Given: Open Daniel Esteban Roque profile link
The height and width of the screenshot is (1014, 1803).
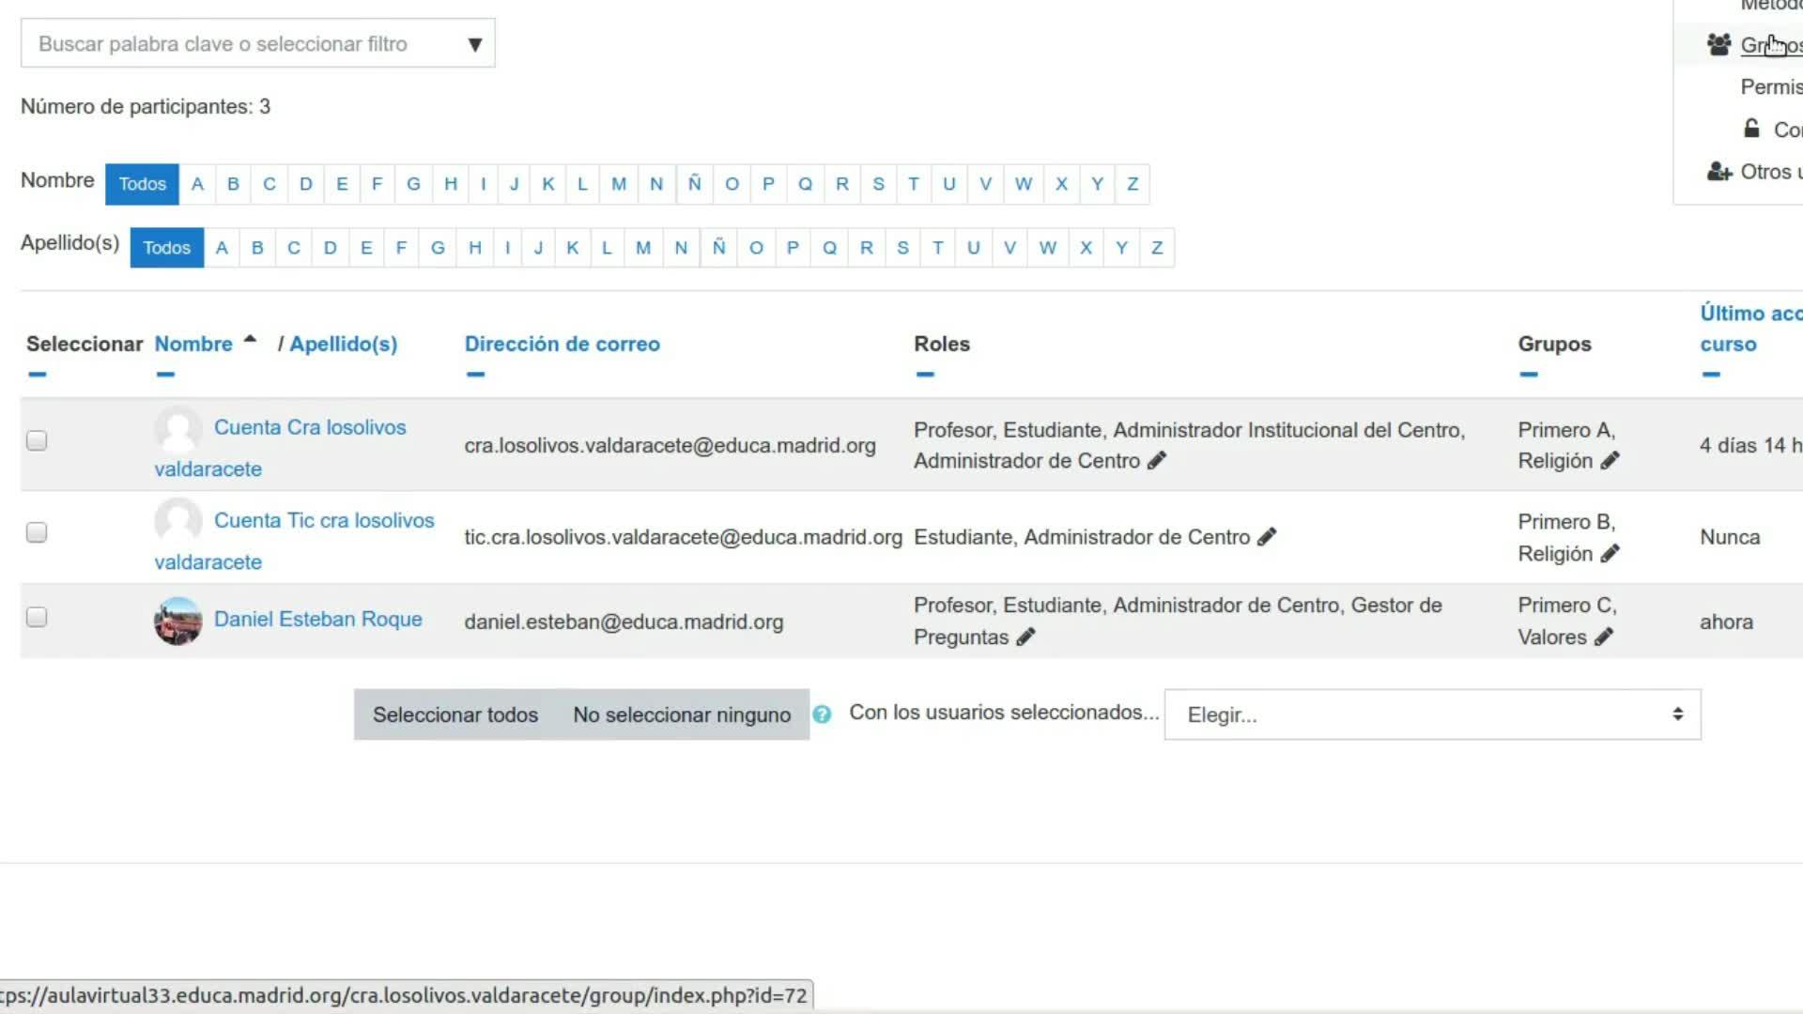Looking at the screenshot, I should point(317,620).
